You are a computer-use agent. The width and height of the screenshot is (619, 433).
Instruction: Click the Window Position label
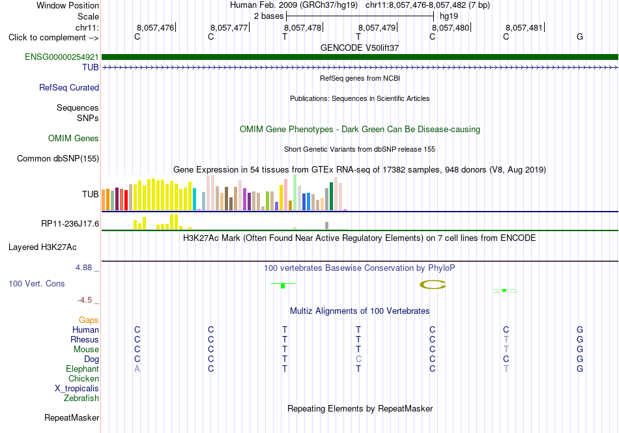(x=68, y=5)
